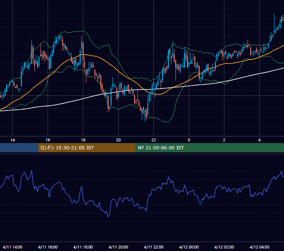284x251 pixels.
Task: Click the blue session bar before London
Action: [19, 148]
